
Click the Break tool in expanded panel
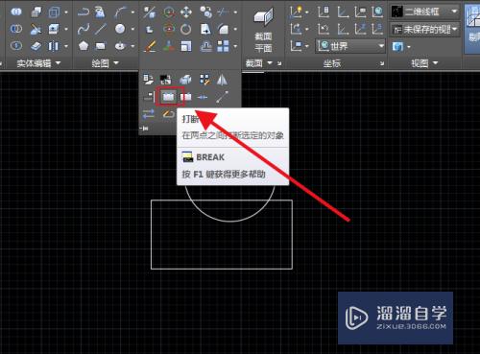(x=169, y=96)
